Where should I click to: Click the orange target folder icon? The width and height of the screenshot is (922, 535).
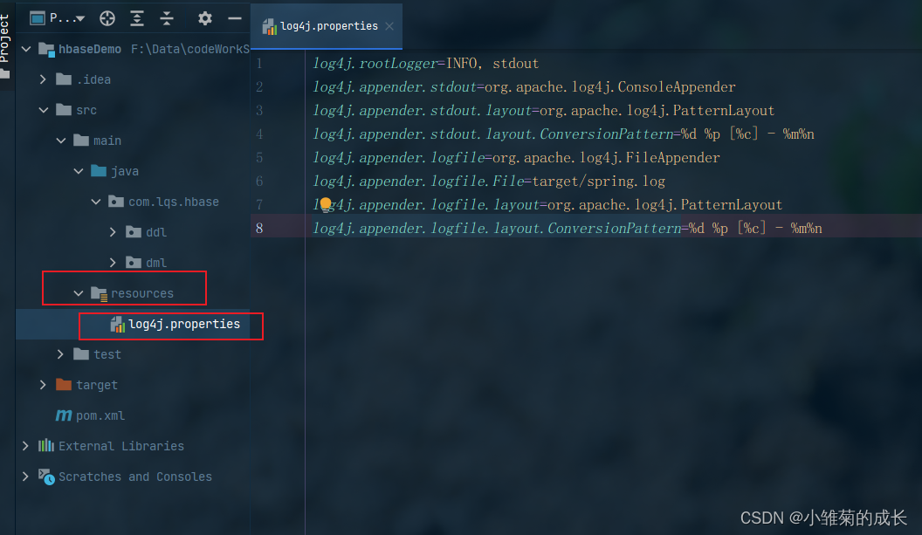64,385
